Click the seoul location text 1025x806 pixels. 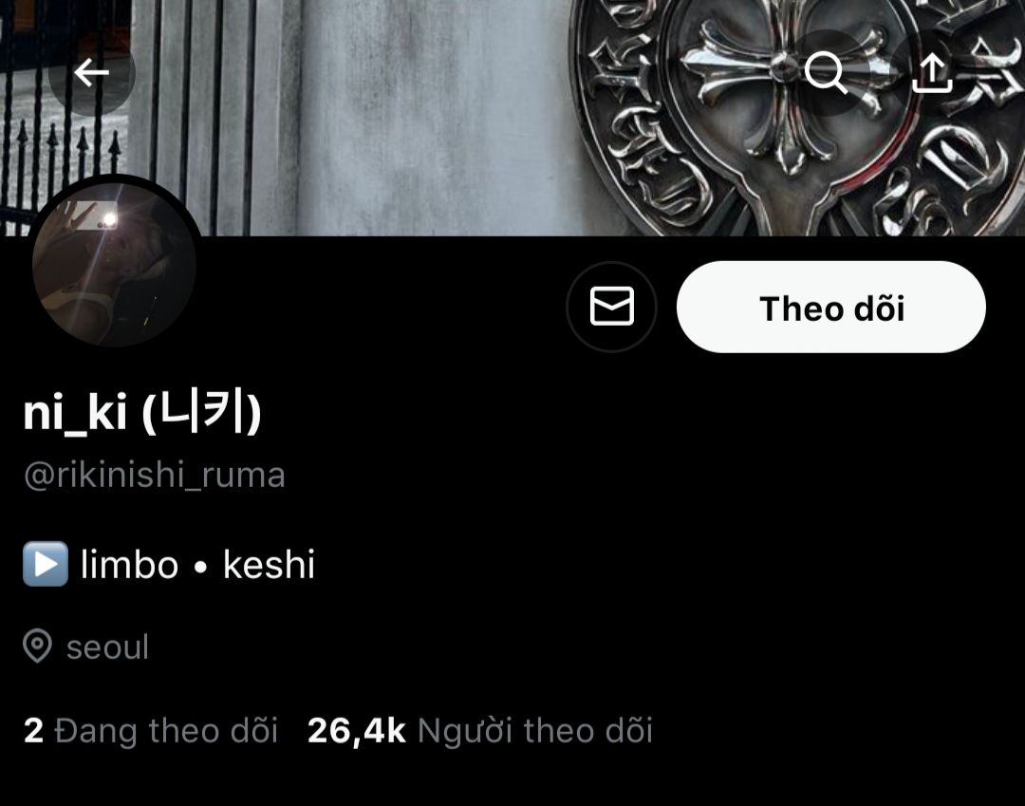pos(107,647)
